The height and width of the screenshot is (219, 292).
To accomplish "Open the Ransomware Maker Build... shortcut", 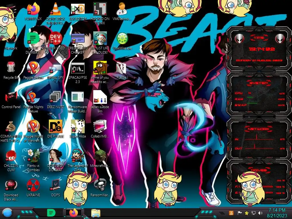I will tap(78, 97).
